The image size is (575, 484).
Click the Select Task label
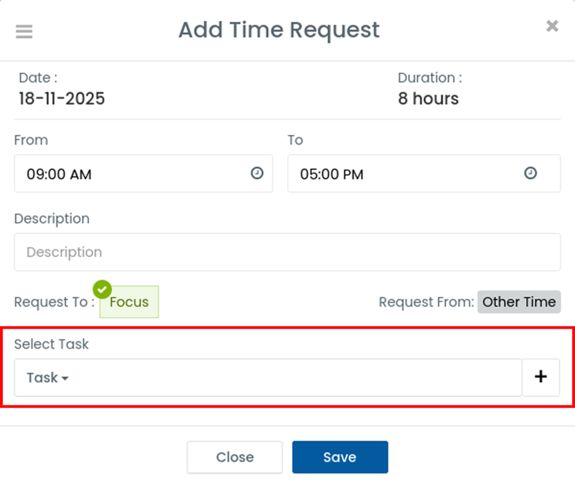pyautogui.click(x=51, y=344)
